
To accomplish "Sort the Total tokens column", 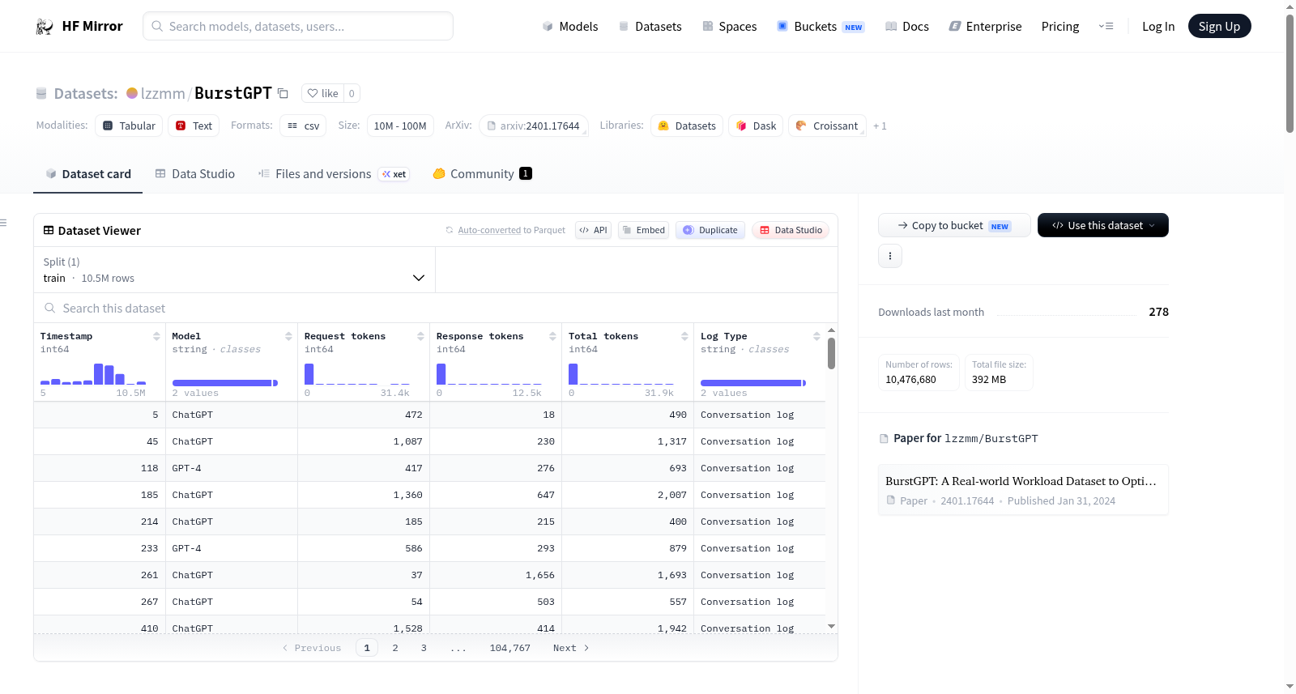I will coord(684,336).
